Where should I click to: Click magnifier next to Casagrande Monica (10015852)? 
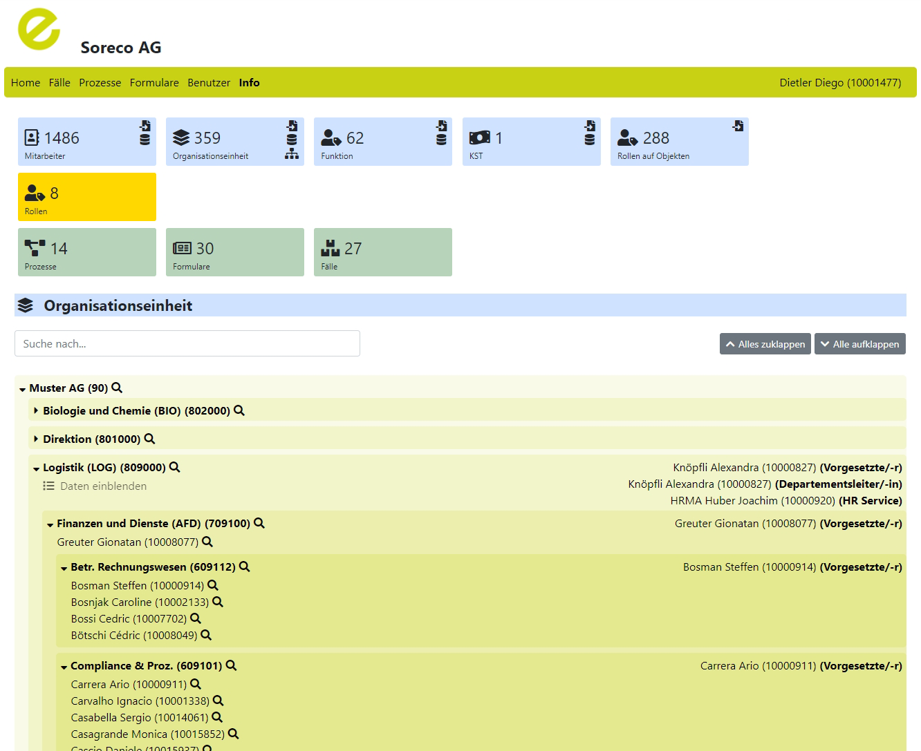pyautogui.click(x=233, y=734)
